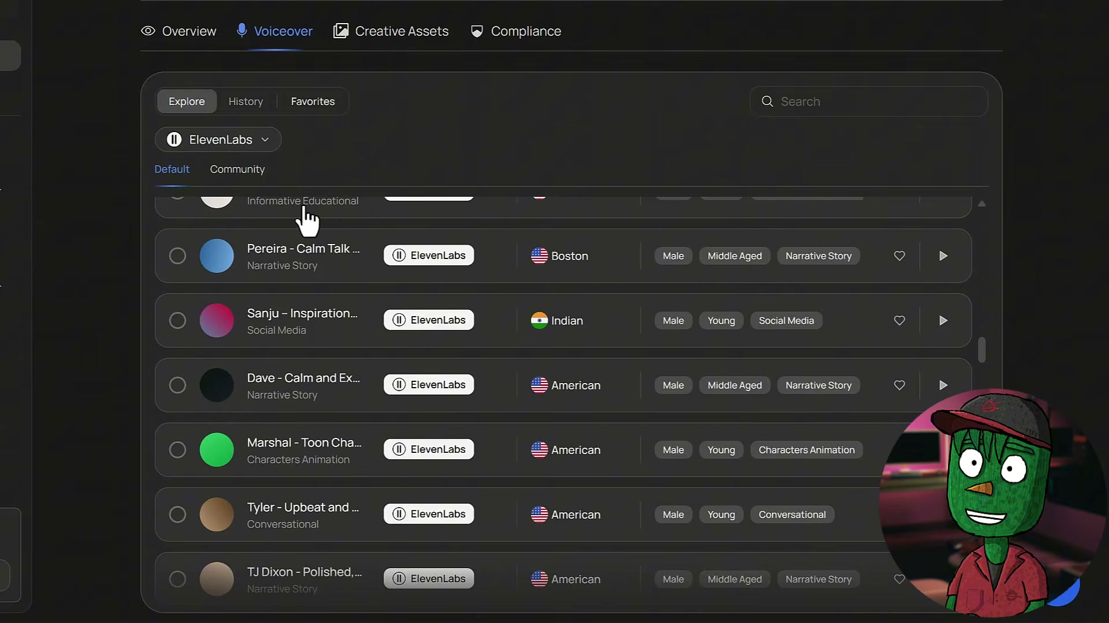This screenshot has height=623, width=1109.
Task: Show the History tab
Action: 245,102
